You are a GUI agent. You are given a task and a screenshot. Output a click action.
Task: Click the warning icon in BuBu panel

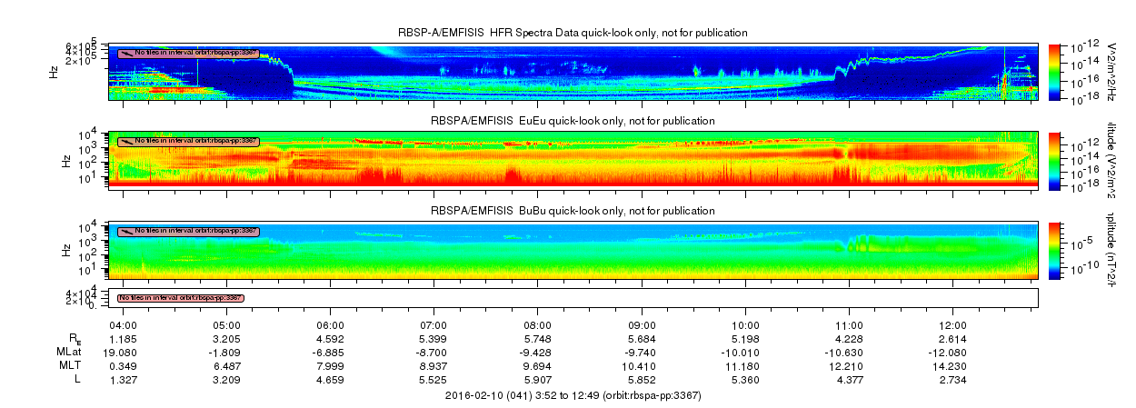point(125,231)
